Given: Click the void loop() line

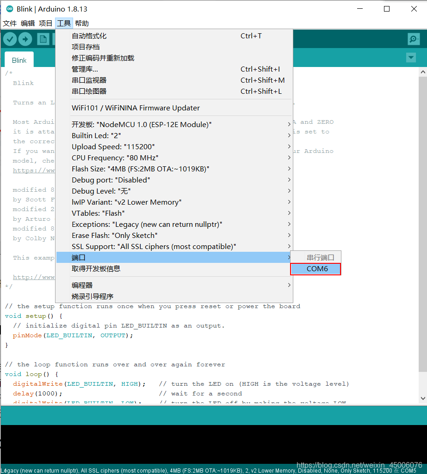Looking at the screenshot, I should pos(31,374).
